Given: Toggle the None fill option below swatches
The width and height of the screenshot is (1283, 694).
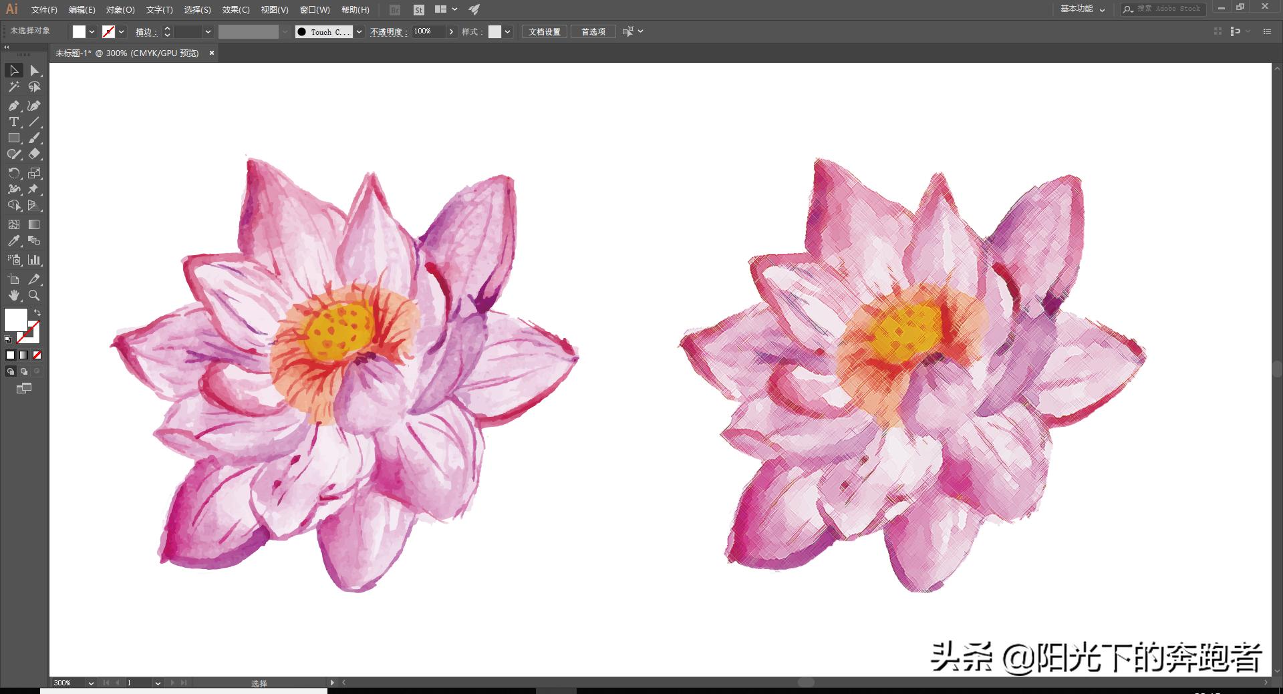Looking at the screenshot, I should pos(37,355).
